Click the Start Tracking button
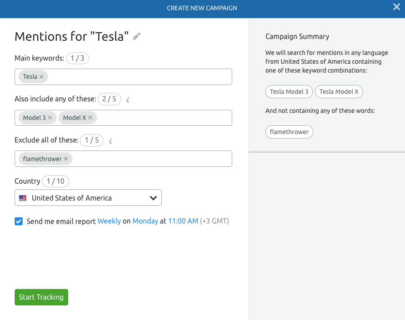 (x=41, y=297)
